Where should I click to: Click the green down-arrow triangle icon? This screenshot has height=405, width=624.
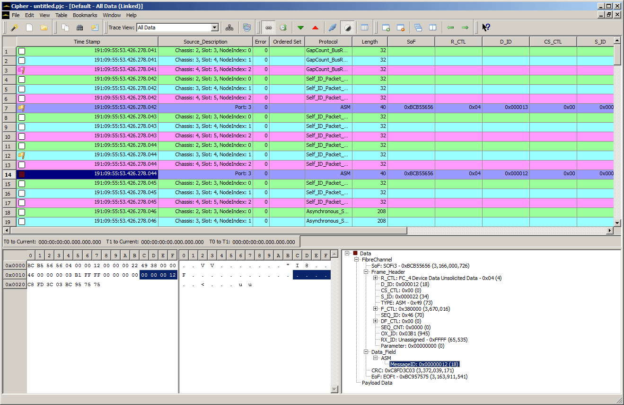pos(300,27)
